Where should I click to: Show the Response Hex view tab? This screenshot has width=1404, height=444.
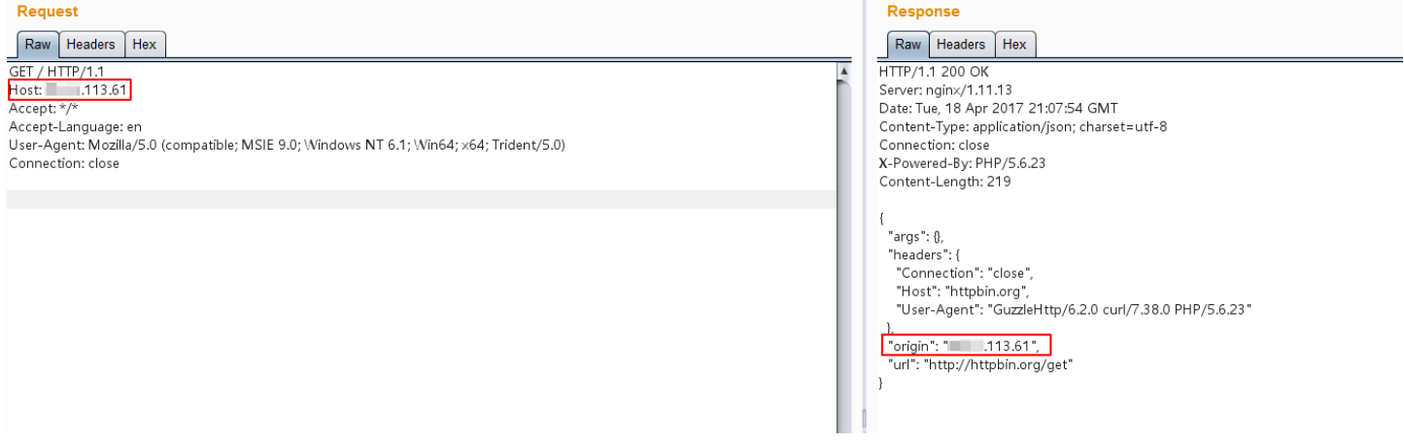1014,44
